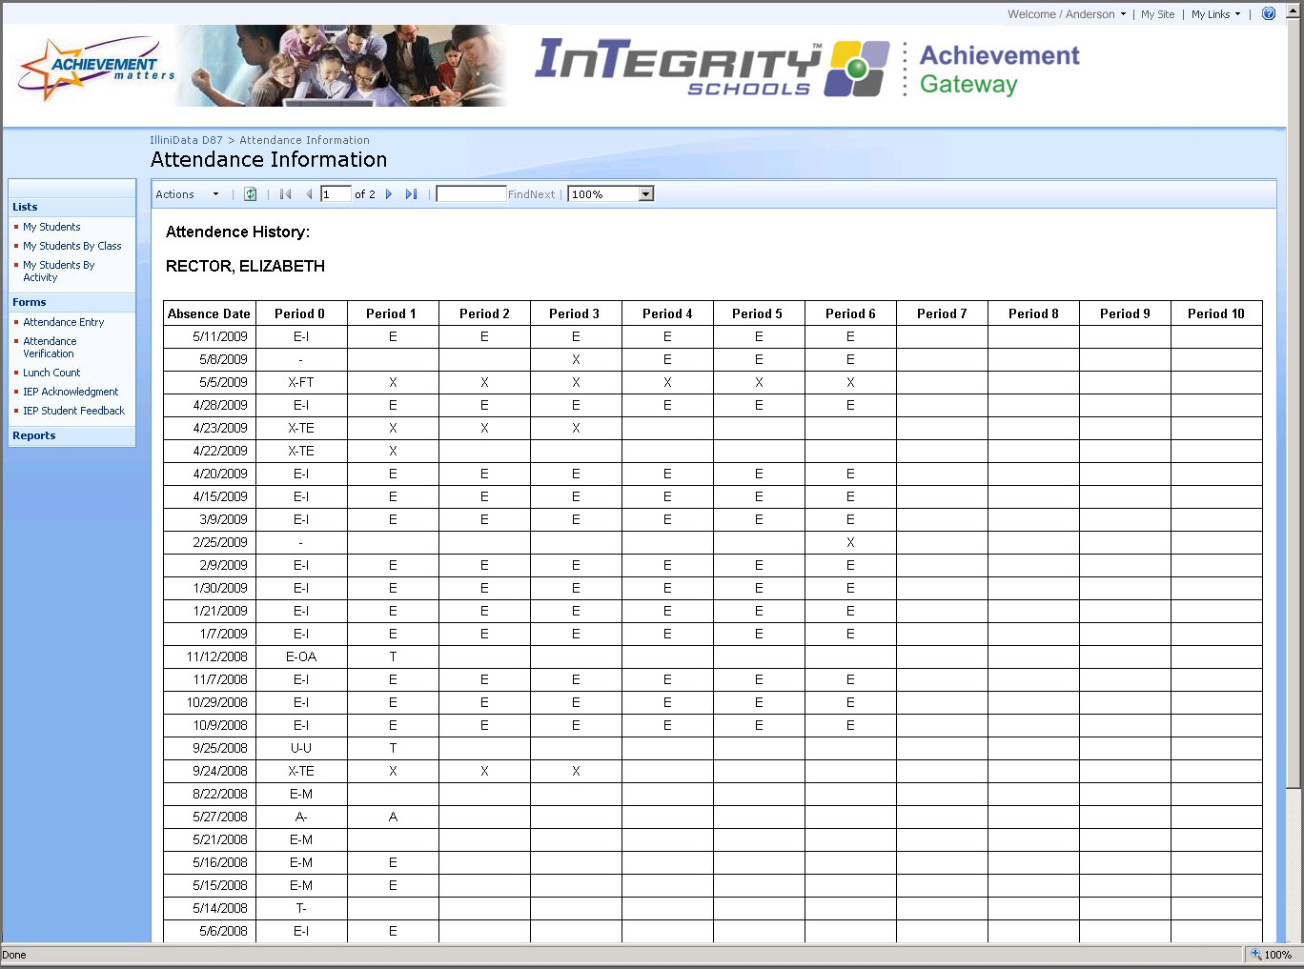This screenshot has height=969, width=1304.
Task: Click the Attendance Information breadcrumb
Action: click(304, 140)
